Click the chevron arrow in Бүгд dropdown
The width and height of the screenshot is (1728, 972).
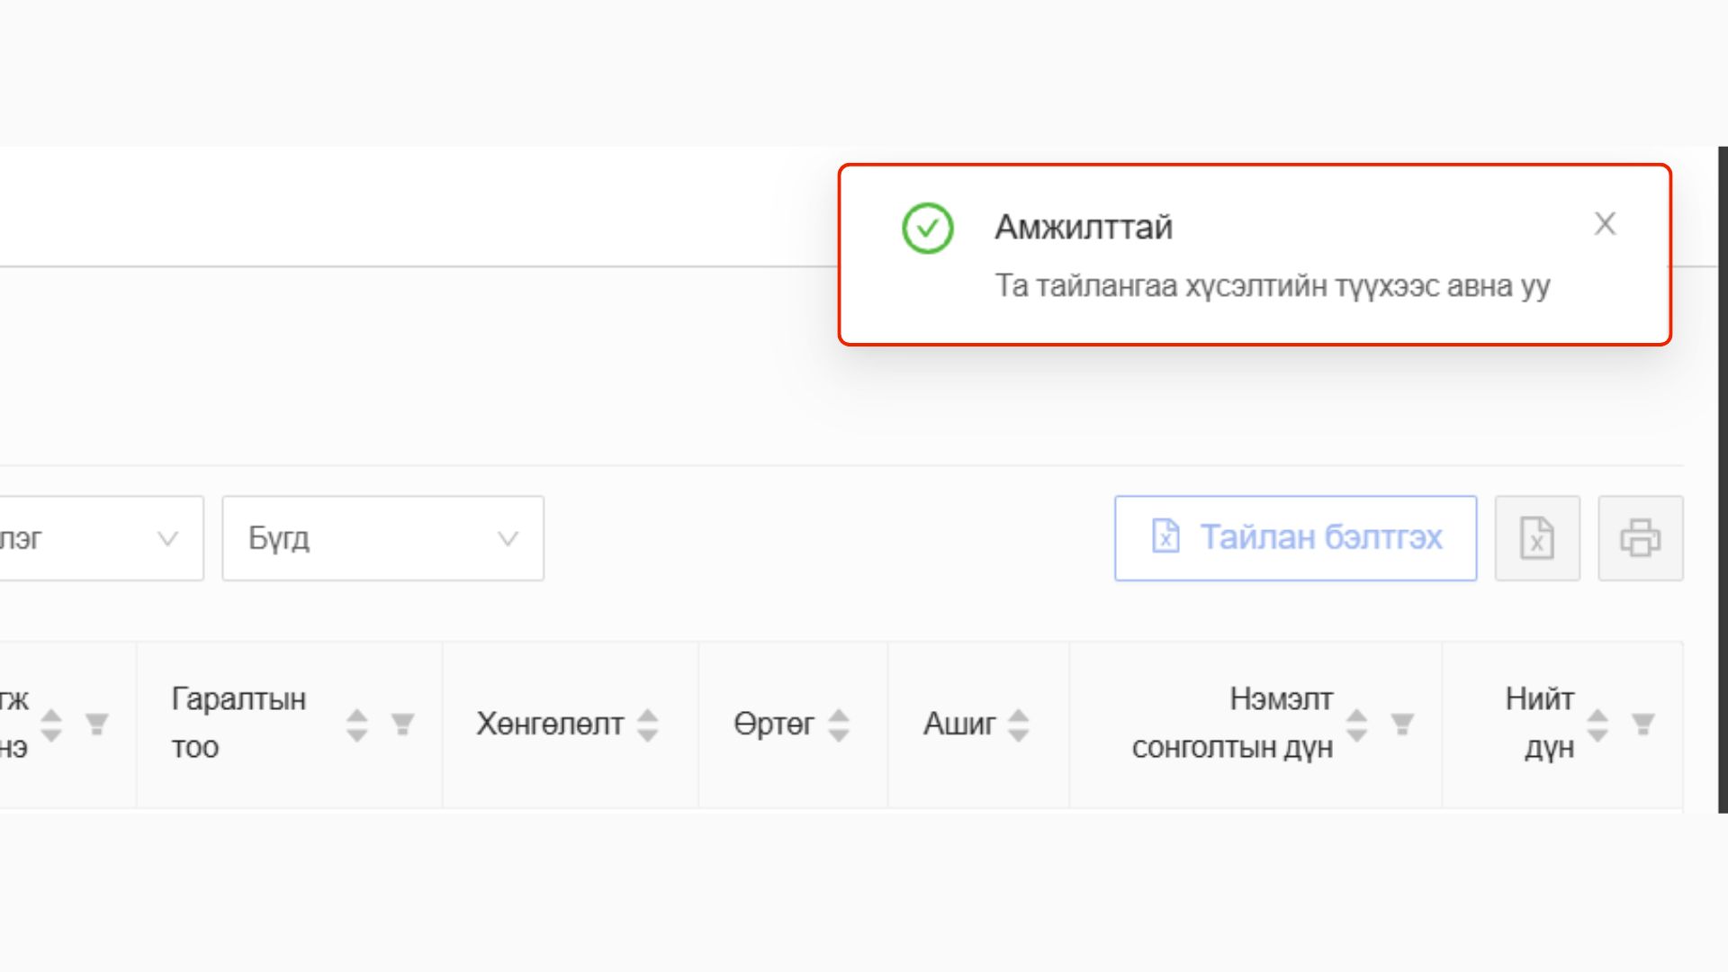point(508,539)
